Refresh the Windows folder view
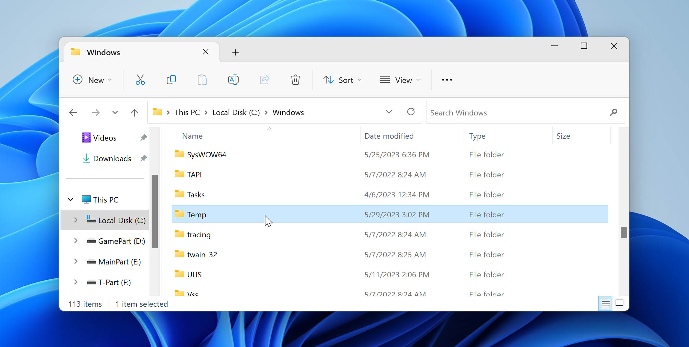 point(411,112)
